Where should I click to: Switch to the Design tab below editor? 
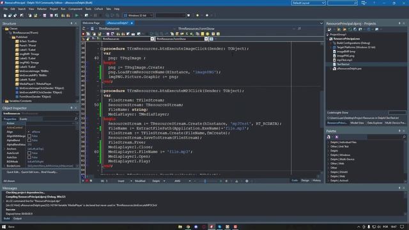click(x=305, y=180)
